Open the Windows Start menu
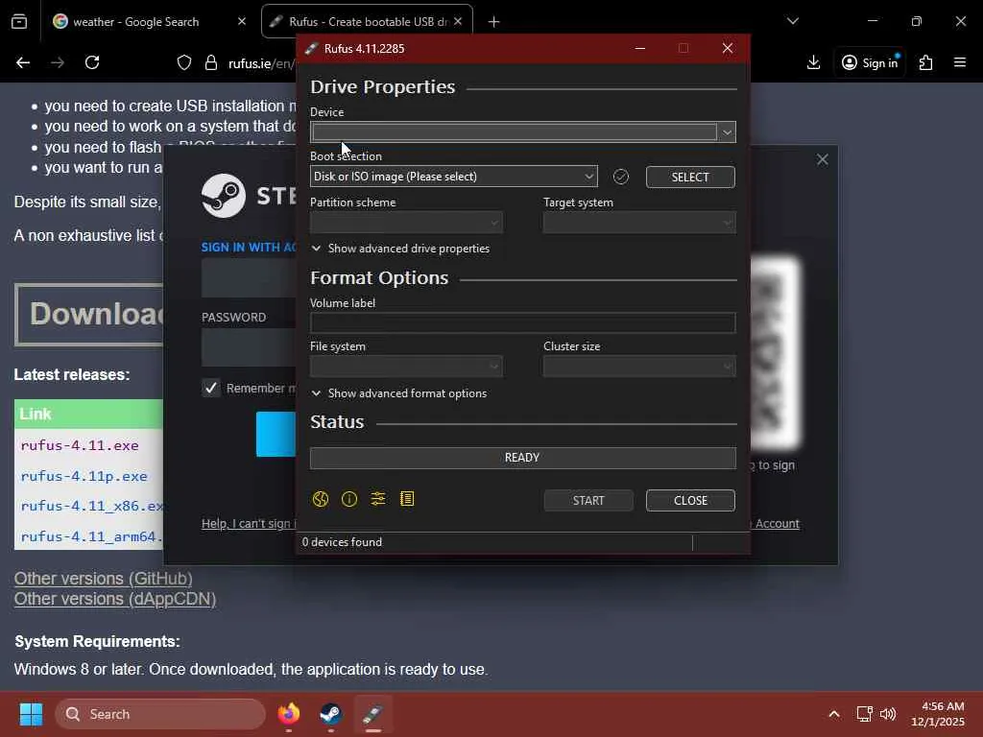This screenshot has width=983, height=737. point(31,714)
